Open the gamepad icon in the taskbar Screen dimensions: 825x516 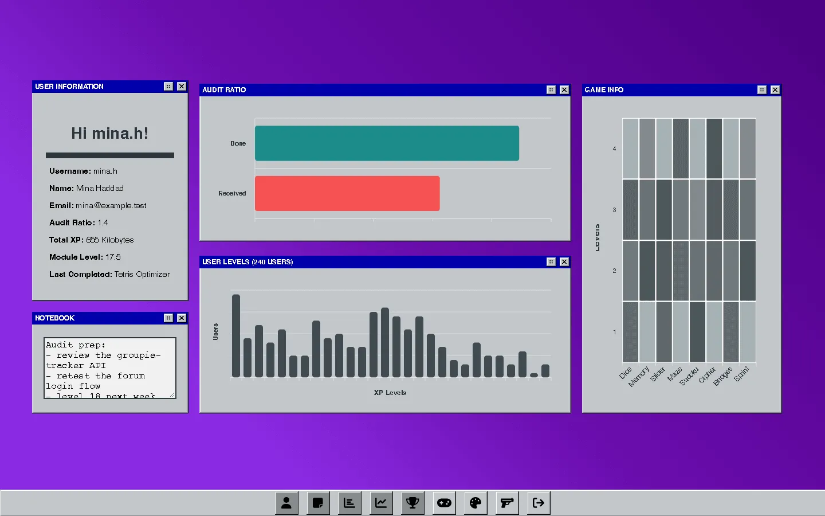444,503
